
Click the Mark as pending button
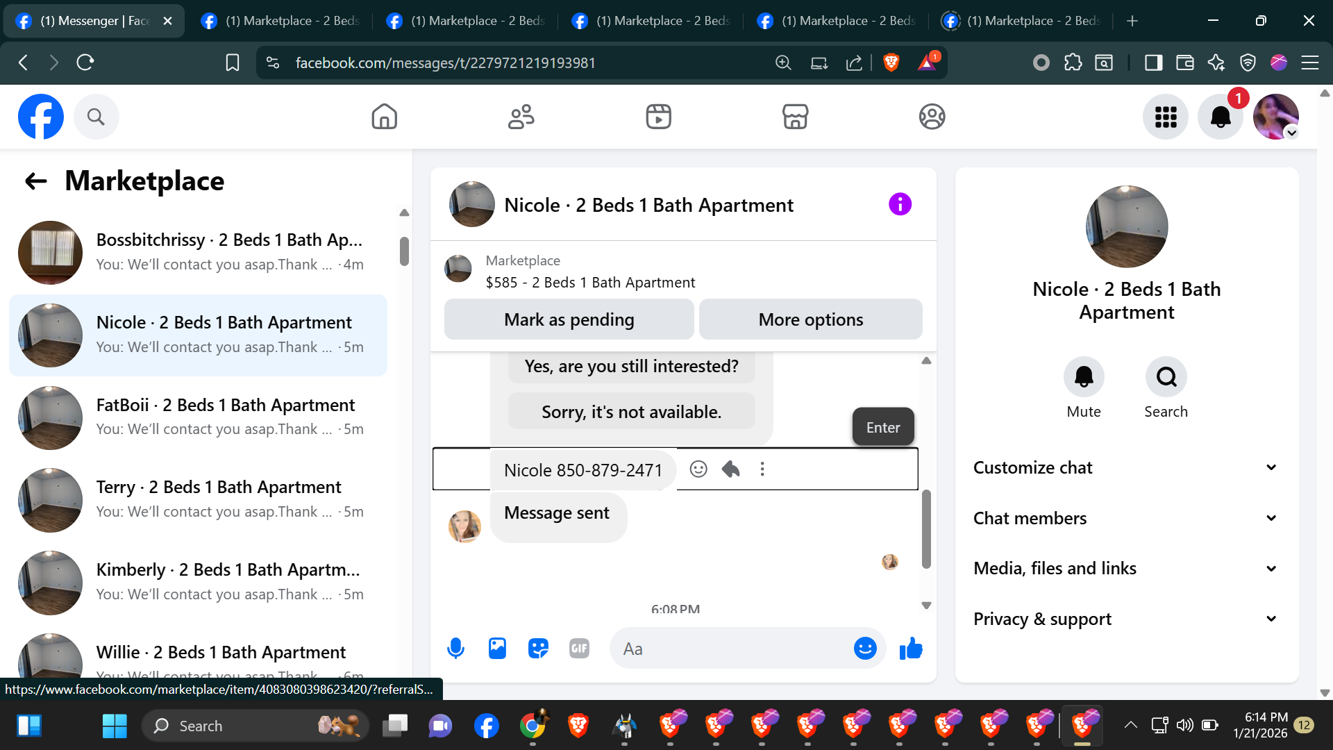pos(569,319)
